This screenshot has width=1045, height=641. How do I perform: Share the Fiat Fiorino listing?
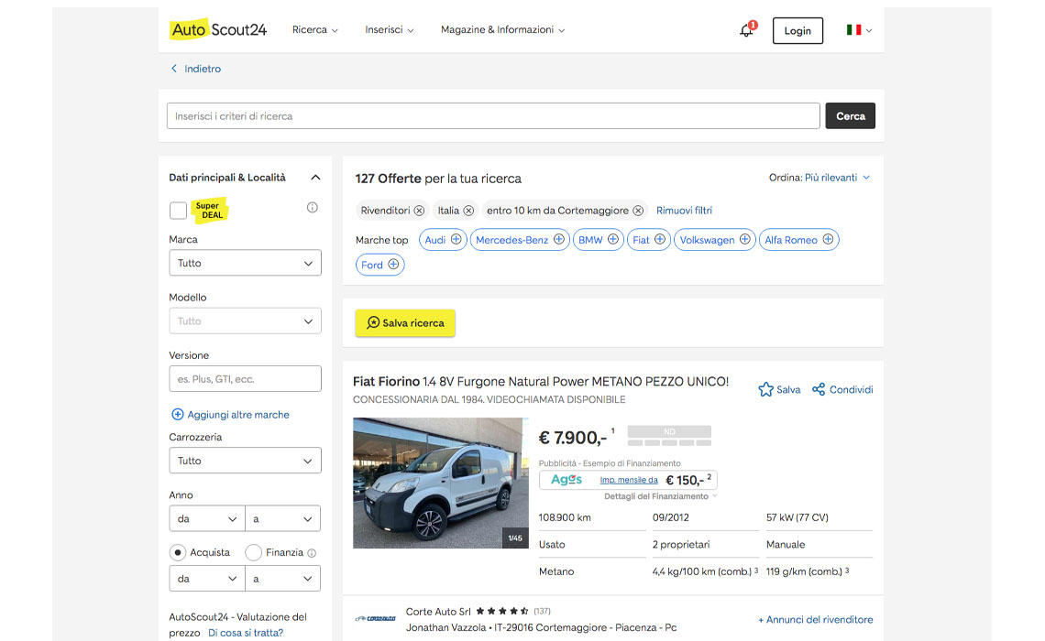[x=842, y=389]
